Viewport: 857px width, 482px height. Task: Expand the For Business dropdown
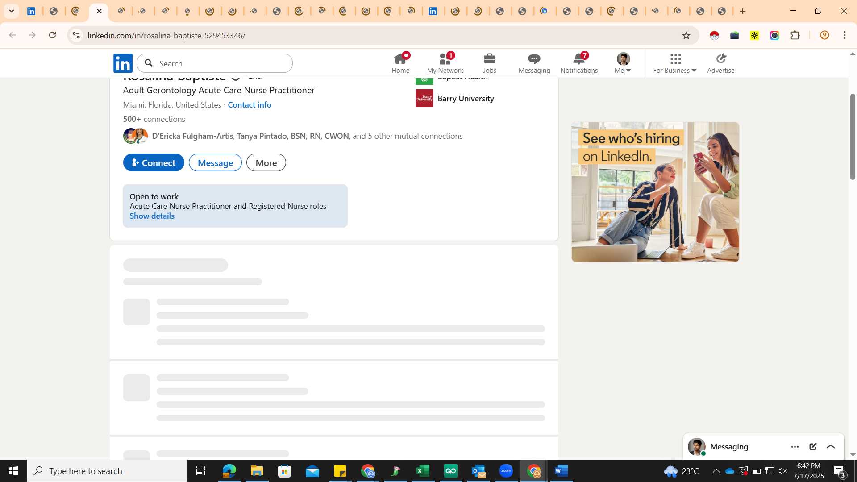675,63
